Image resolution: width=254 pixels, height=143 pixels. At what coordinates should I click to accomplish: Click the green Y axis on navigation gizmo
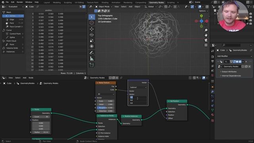click(x=201, y=16)
